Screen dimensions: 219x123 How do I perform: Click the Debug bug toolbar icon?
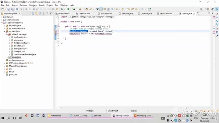click(62, 9)
